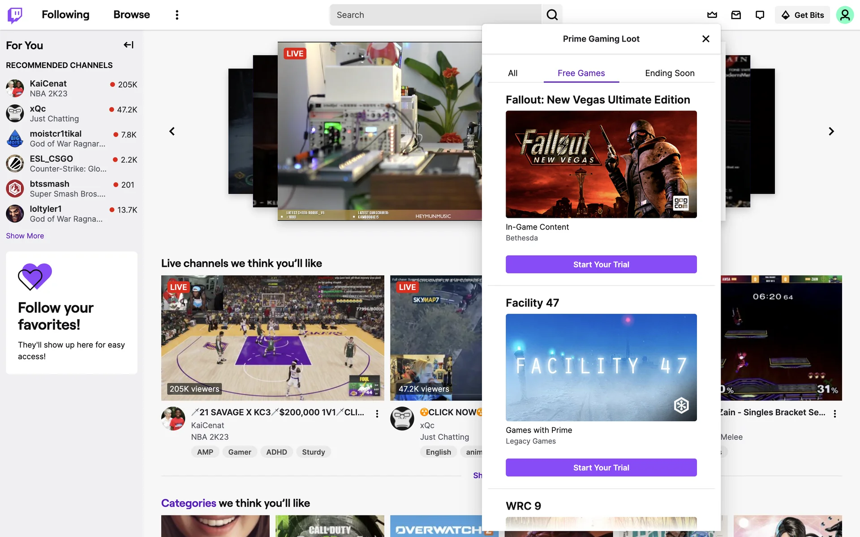Open the notifications inbox icon

pos(736,15)
